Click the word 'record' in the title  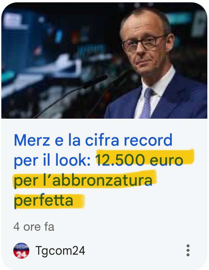pos(148,140)
